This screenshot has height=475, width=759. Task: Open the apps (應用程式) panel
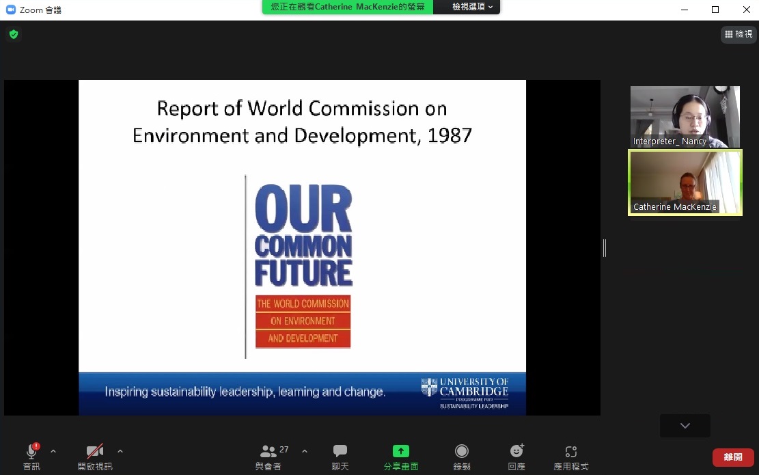tap(571, 457)
